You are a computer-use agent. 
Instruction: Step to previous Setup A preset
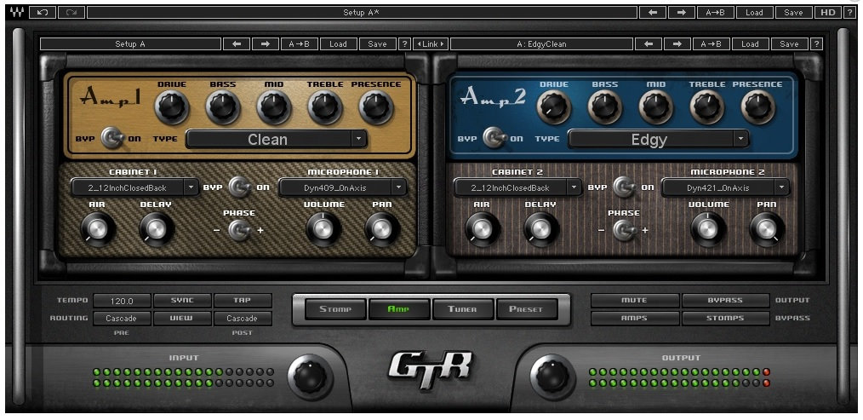pyautogui.click(x=237, y=44)
